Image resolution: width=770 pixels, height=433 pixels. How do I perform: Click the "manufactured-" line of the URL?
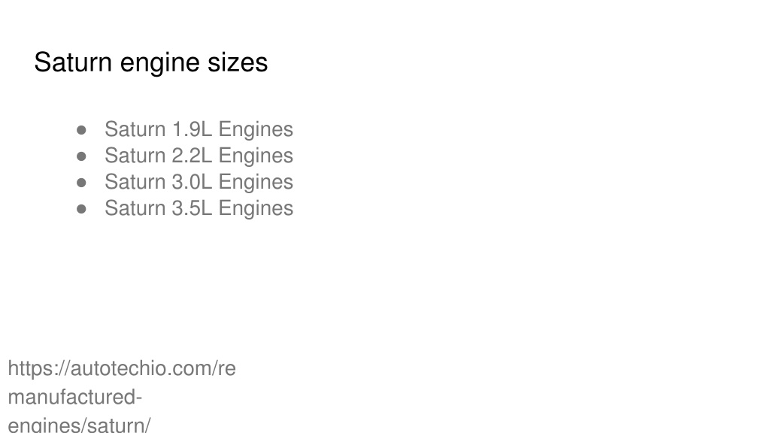[x=75, y=397]
